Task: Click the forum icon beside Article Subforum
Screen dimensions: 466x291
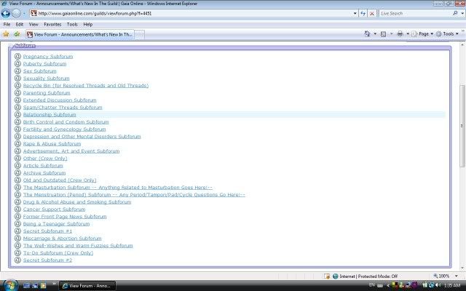Action: tap(17, 165)
